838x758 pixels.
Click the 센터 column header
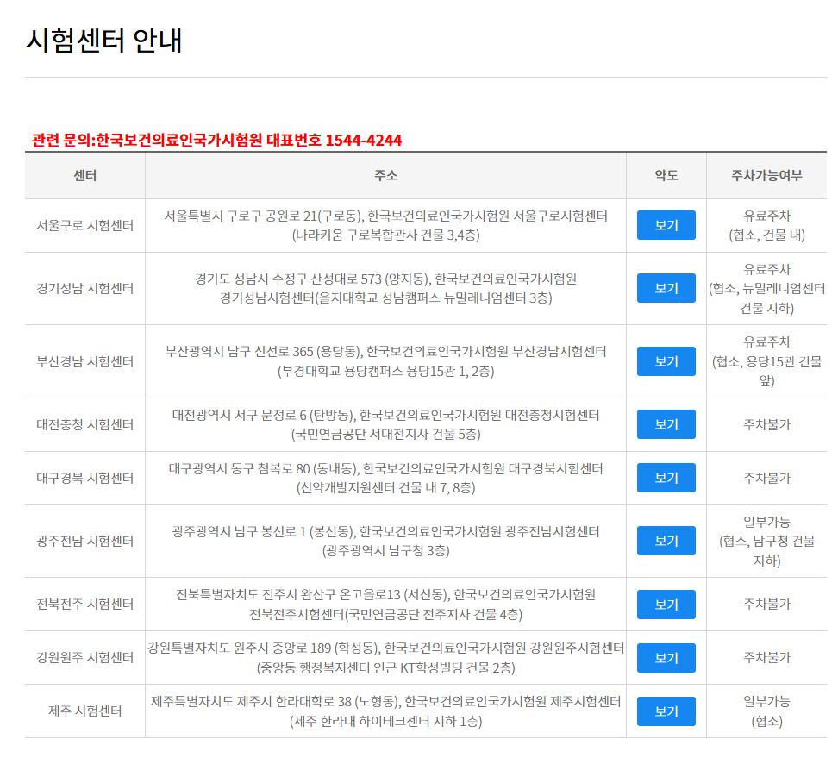pos(85,175)
